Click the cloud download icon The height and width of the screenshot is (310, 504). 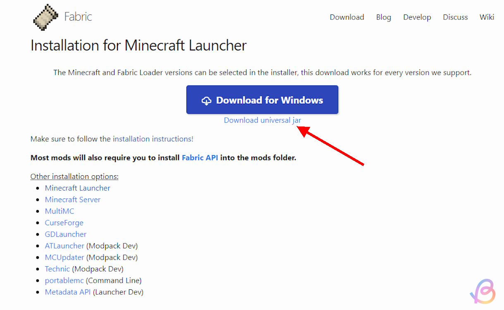(x=206, y=100)
